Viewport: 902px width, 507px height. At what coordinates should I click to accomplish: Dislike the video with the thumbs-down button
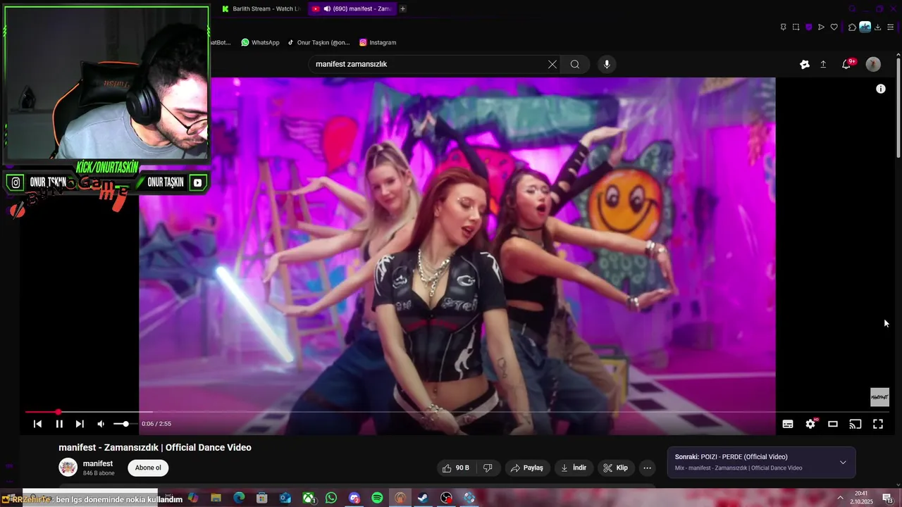point(488,468)
